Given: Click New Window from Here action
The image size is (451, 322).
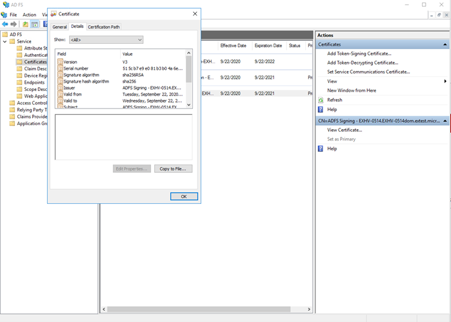Looking at the screenshot, I should [352, 90].
